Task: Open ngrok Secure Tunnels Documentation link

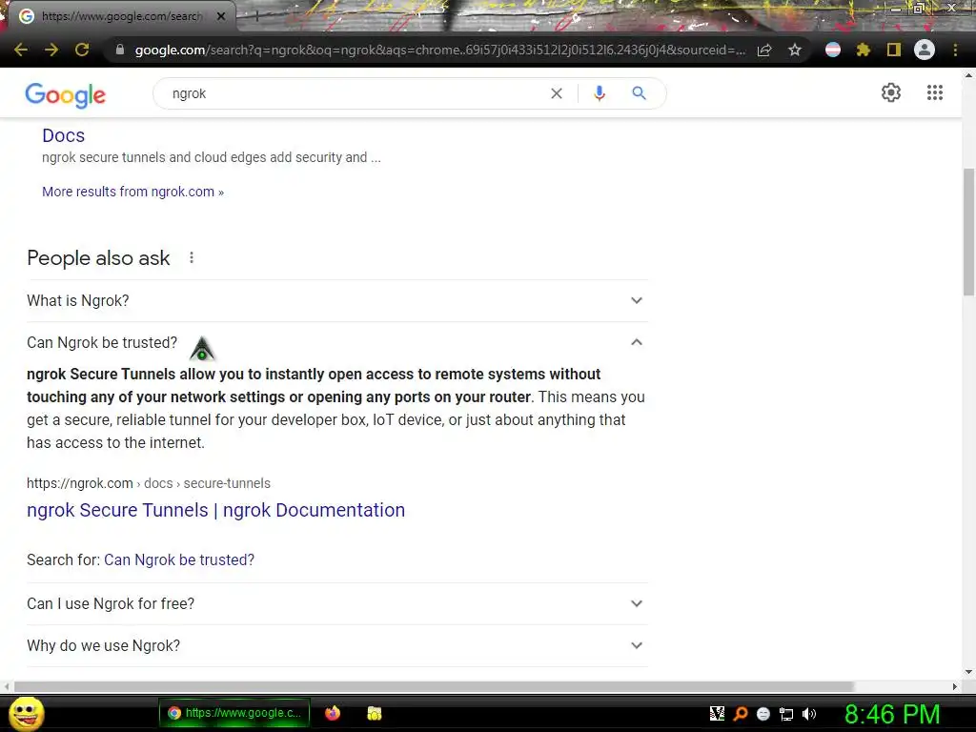Action: (216, 511)
